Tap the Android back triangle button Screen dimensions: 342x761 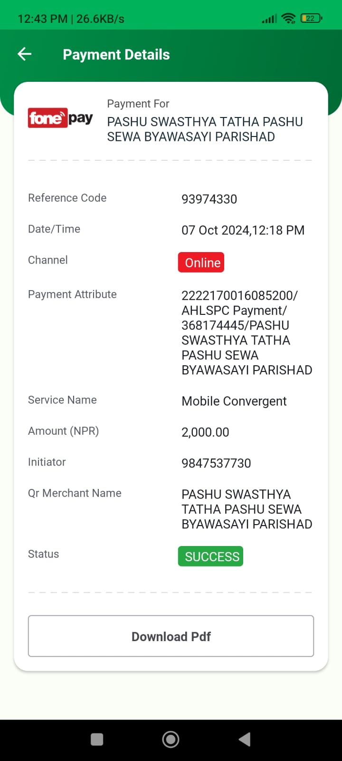(245, 739)
